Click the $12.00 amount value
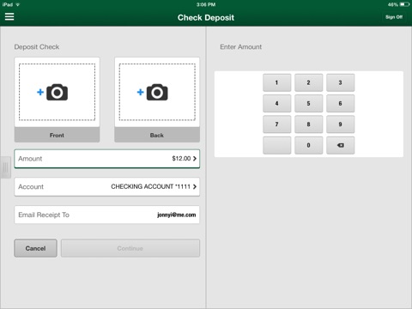The image size is (412, 309). (x=181, y=159)
